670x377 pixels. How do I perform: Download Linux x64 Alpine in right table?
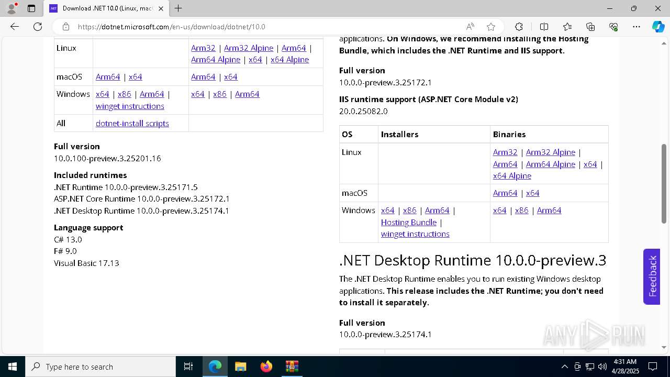[x=512, y=176]
